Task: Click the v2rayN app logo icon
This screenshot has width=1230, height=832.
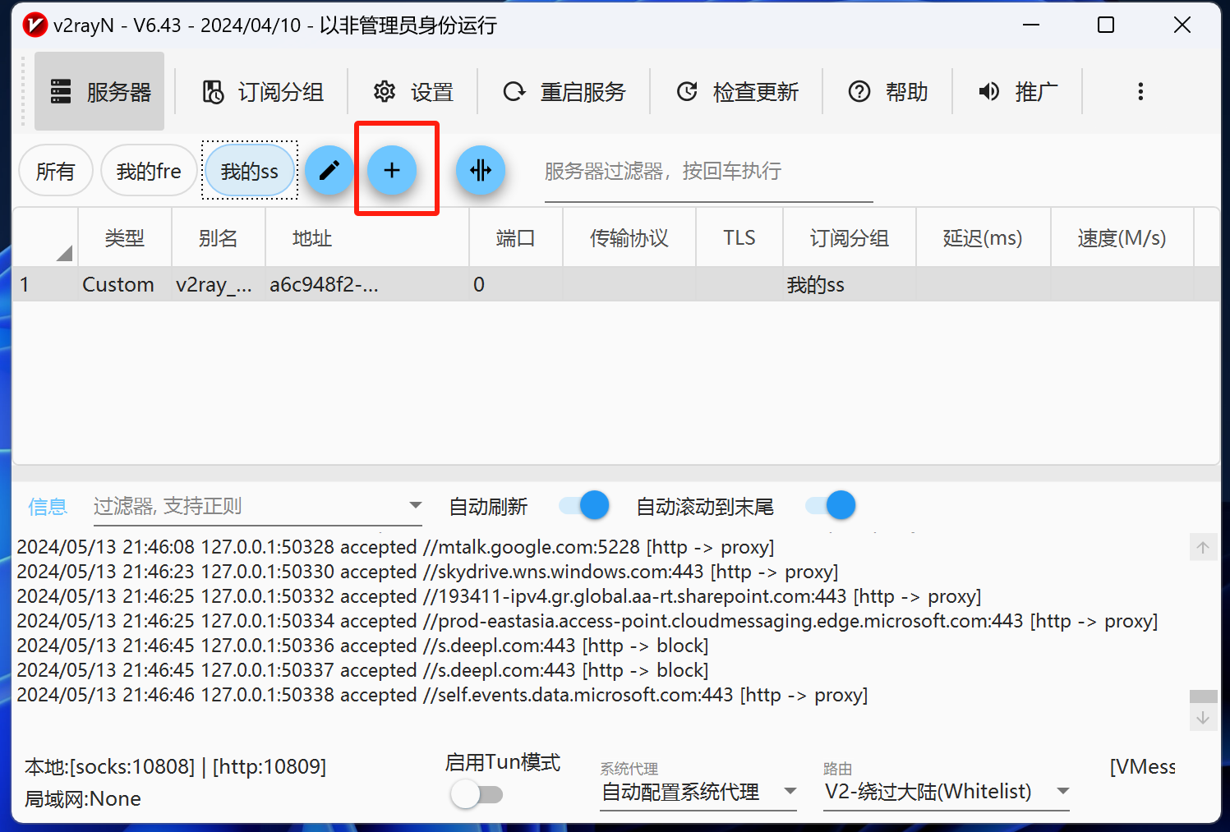Action: point(35,25)
